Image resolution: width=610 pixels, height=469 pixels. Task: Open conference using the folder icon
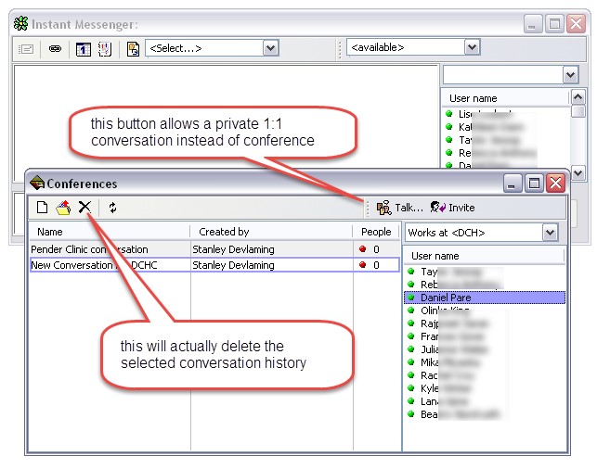(63, 208)
